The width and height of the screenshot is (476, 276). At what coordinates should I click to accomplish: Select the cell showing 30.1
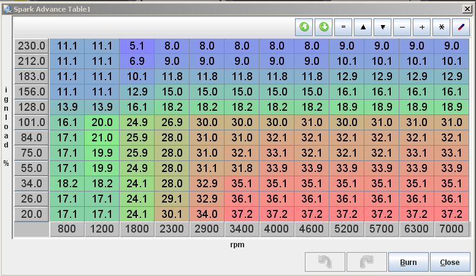pyautogui.click(x=172, y=214)
